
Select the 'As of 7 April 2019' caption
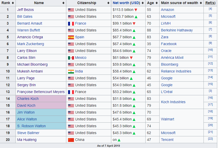108,146
